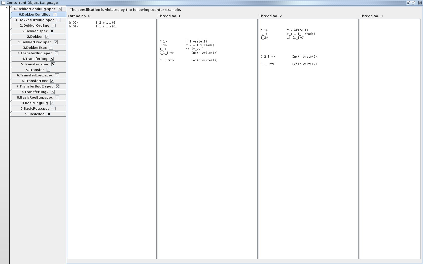The height and width of the screenshot is (264, 423).
Task: Close the 4.TransferBug.spec tab
Action: click(56, 53)
